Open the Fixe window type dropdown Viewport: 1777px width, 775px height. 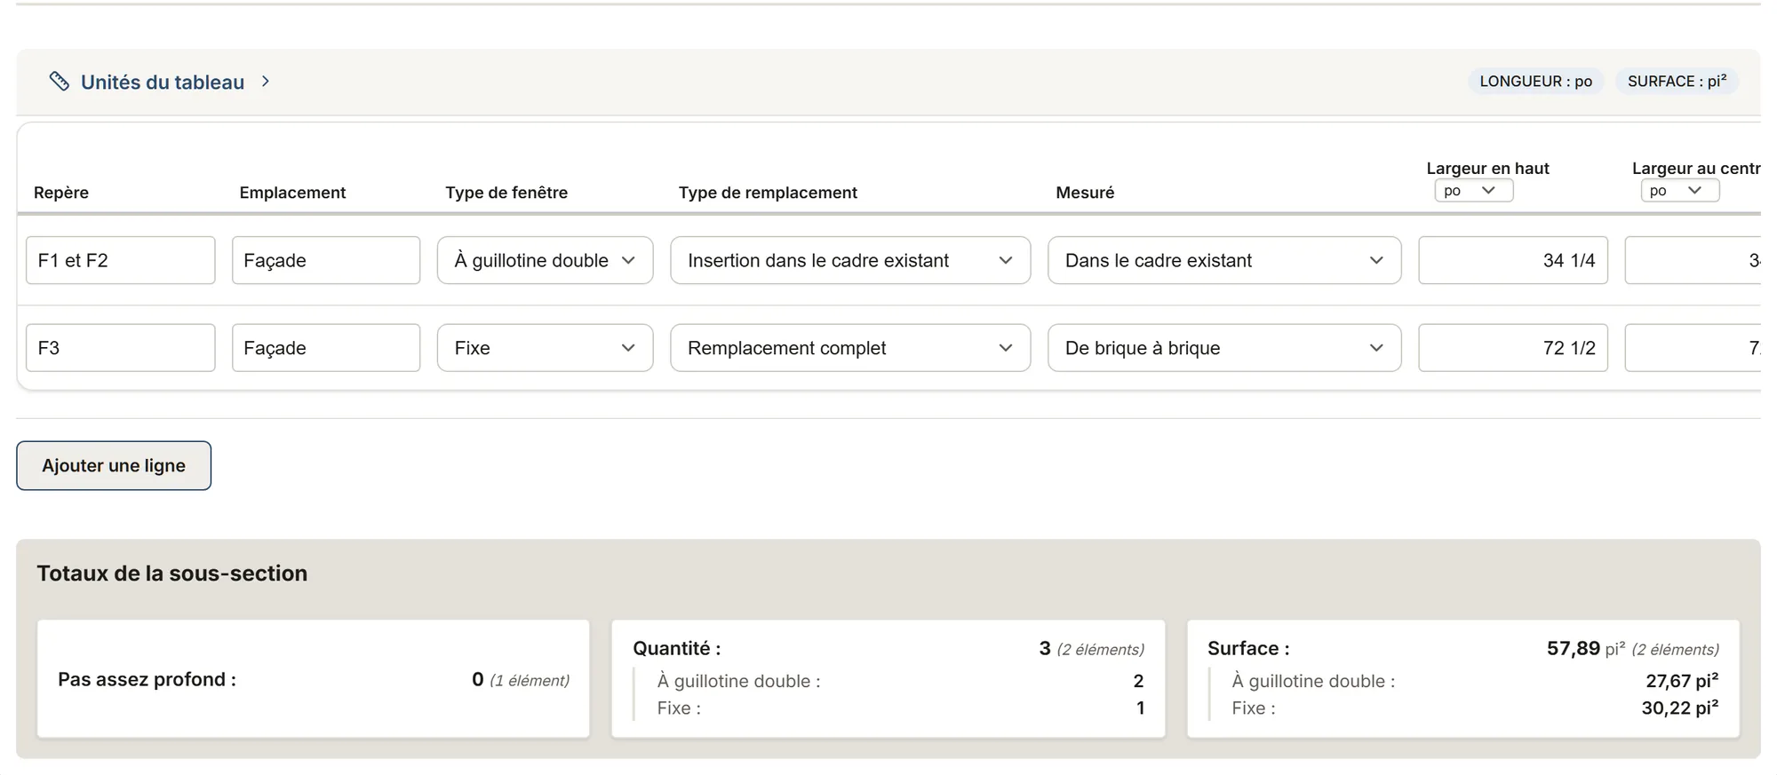(x=546, y=348)
